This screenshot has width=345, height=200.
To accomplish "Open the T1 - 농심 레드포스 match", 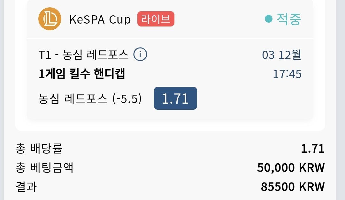I will tap(83, 55).
